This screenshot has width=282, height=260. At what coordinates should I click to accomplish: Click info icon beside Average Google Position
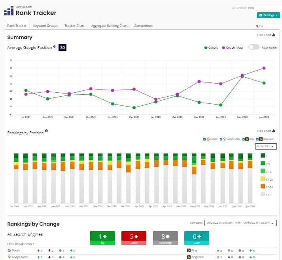coord(54,47)
